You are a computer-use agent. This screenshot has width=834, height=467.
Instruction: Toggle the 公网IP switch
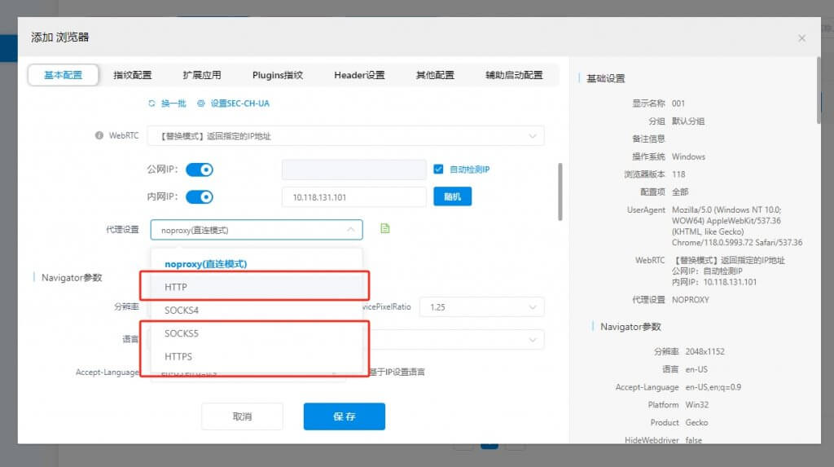200,170
